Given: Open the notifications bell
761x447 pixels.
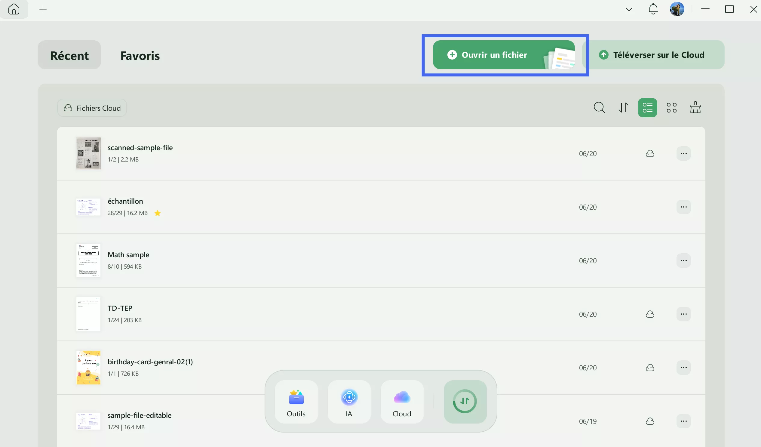Looking at the screenshot, I should pos(653,9).
